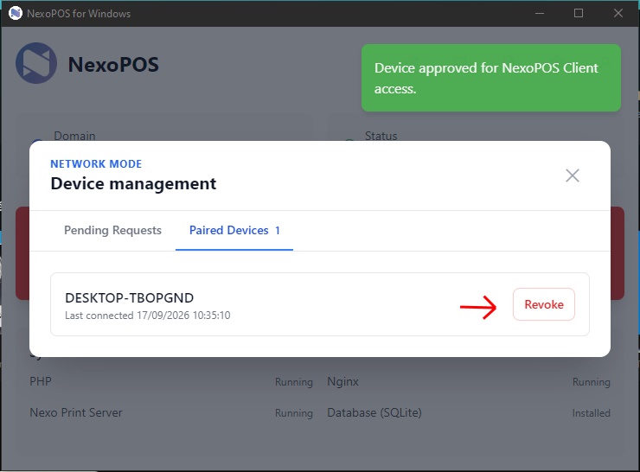Click the Status label in background

tap(381, 136)
